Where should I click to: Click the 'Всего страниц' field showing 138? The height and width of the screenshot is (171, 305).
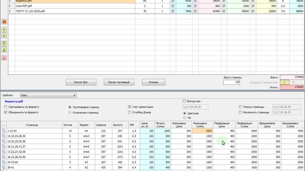(x=232, y=82)
